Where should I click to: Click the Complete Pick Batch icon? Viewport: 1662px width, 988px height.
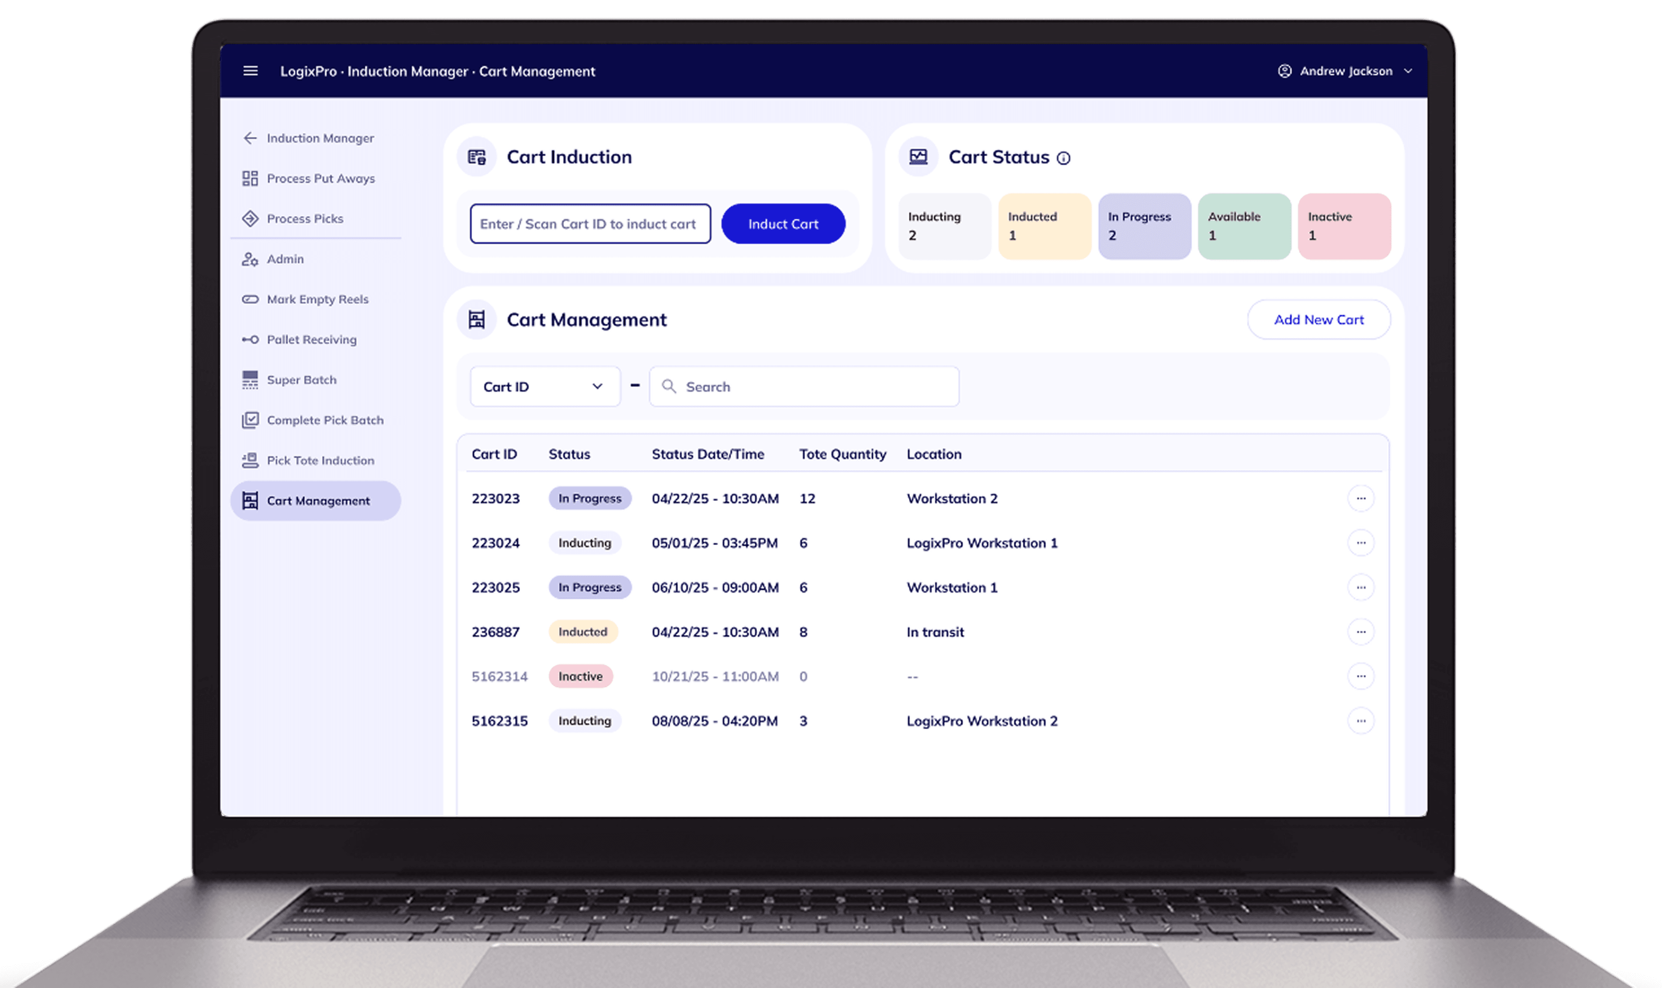click(x=250, y=420)
